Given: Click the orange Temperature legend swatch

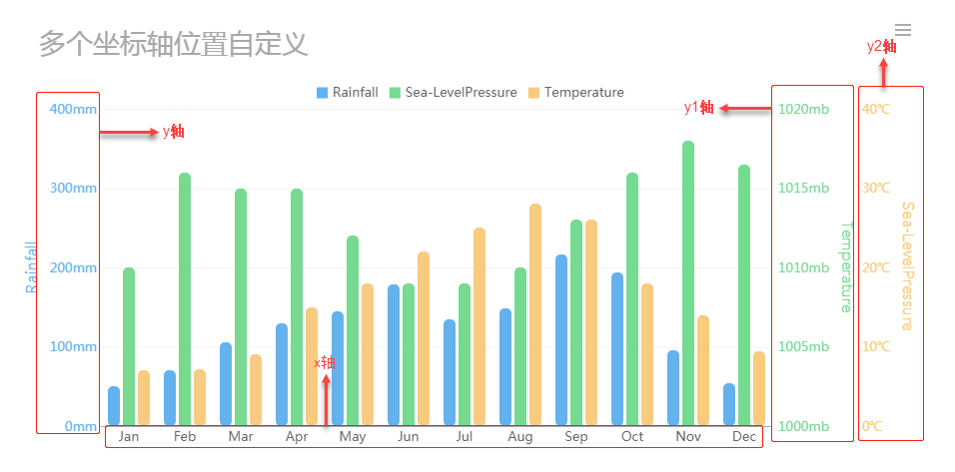Looking at the screenshot, I should pyautogui.click(x=533, y=93).
